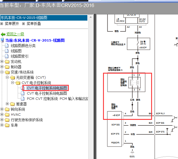
Task: Select 当前:东风本田-CR-V-2015-线路图 root node
Action: pos(35,40)
